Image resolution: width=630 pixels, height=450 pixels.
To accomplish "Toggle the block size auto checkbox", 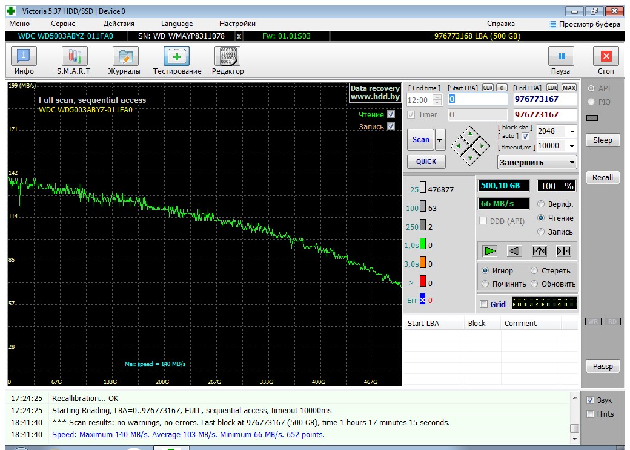I will point(525,136).
